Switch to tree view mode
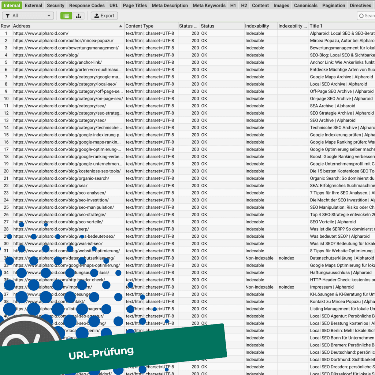This screenshot has width=375, height=375. (x=78, y=16)
